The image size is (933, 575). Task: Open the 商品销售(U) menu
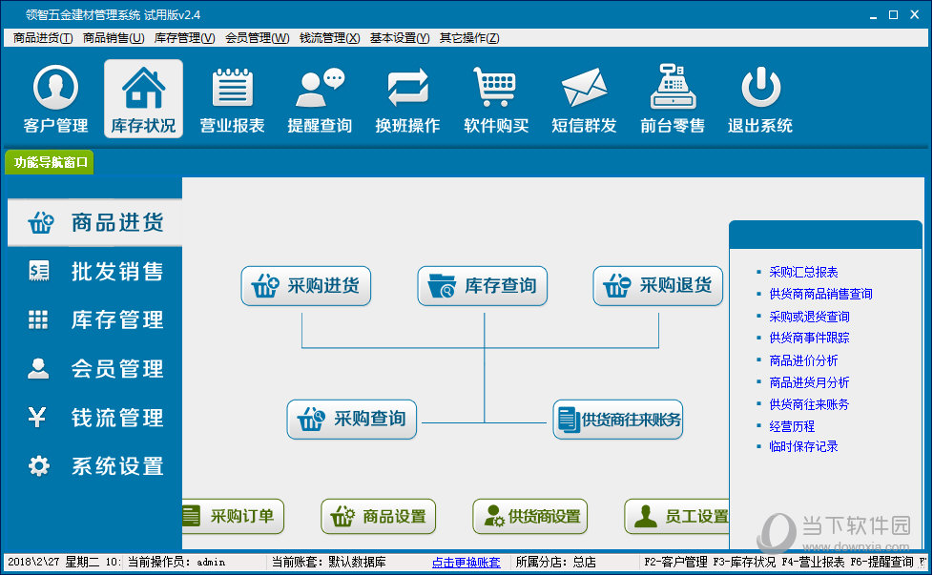click(x=114, y=38)
